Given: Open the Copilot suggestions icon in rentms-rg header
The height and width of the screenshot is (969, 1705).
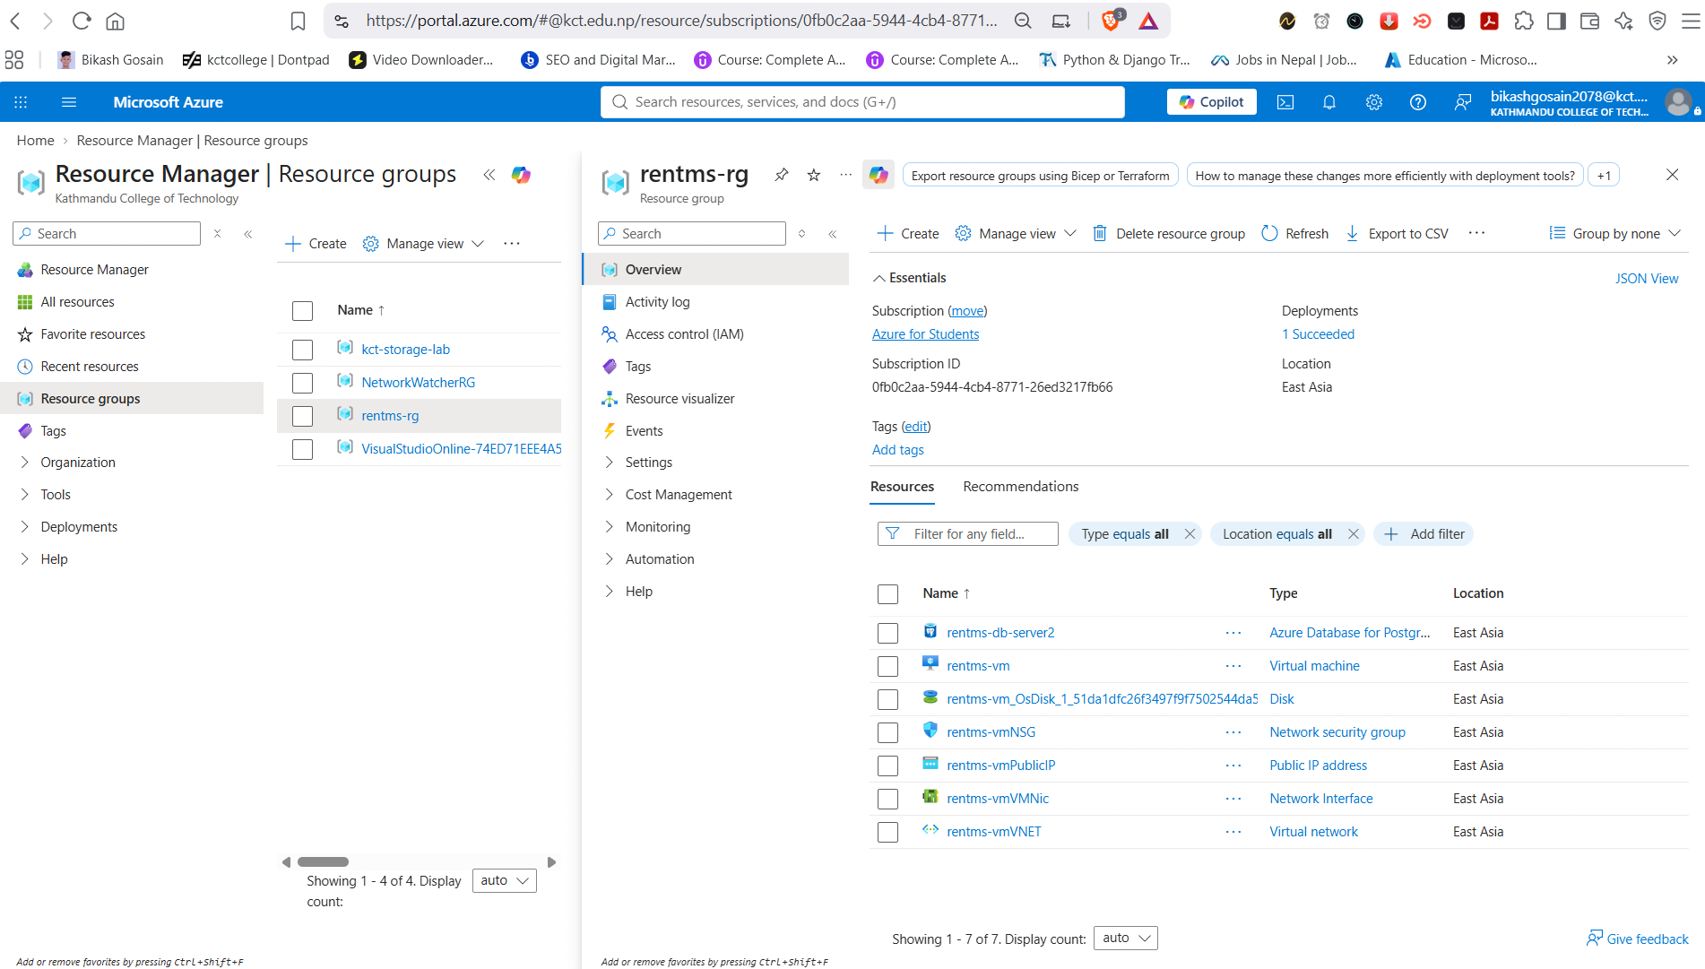Looking at the screenshot, I should click(x=878, y=176).
